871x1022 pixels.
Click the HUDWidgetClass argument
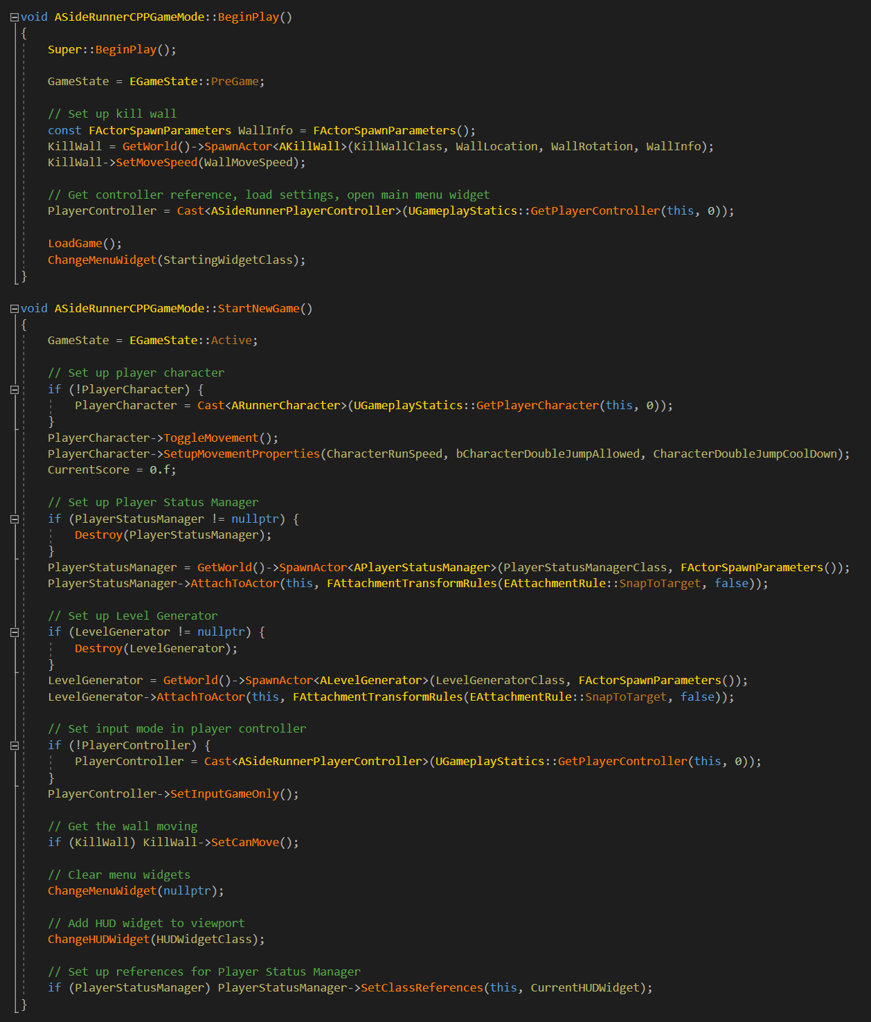tap(204, 940)
